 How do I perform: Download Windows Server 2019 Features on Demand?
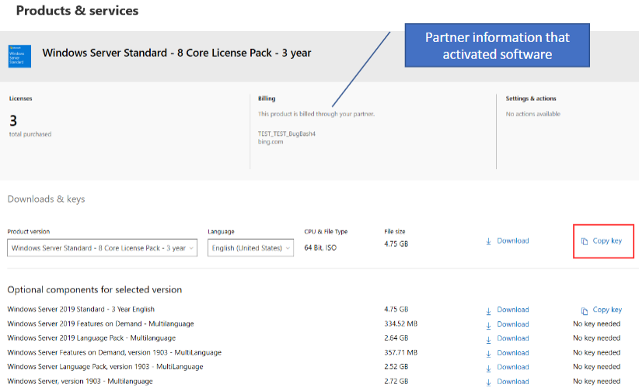512,324
